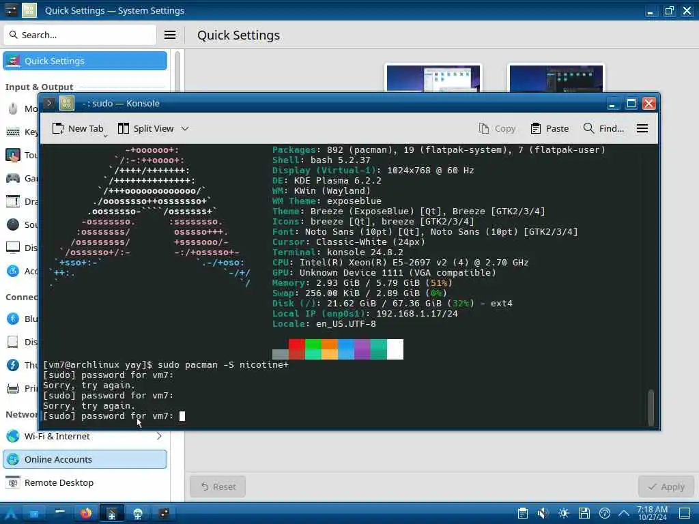Click the Mouse settings icon in sidebar

[13, 108]
